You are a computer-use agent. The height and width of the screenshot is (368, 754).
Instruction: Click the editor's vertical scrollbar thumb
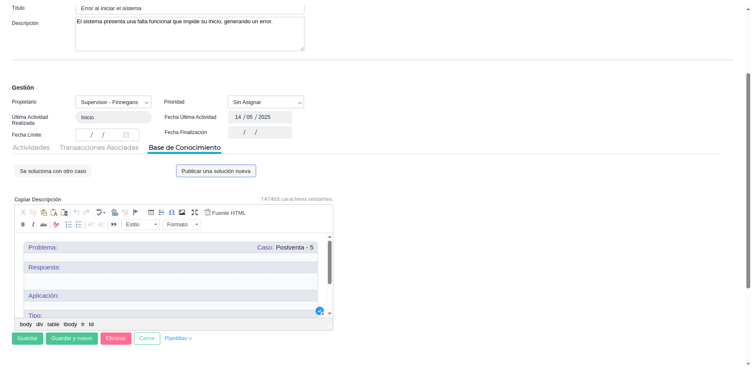point(330,262)
